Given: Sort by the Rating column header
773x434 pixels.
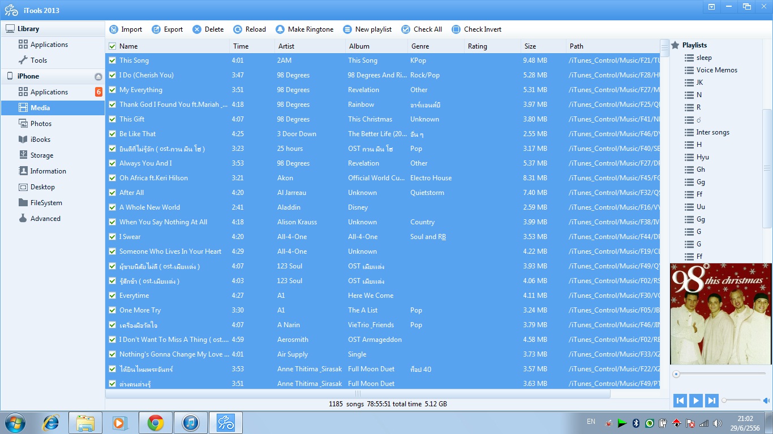Looking at the screenshot, I should point(492,46).
